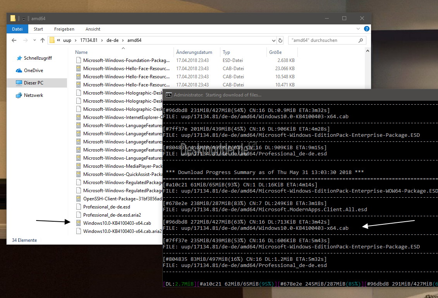Click the folder icon in the address bar
This screenshot has height=298, width=438.
pos(52,40)
